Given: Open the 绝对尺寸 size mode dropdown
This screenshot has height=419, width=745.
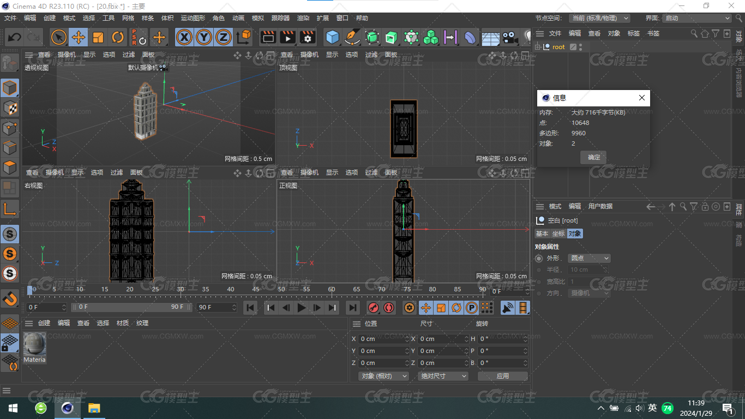Looking at the screenshot, I should (x=443, y=376).
